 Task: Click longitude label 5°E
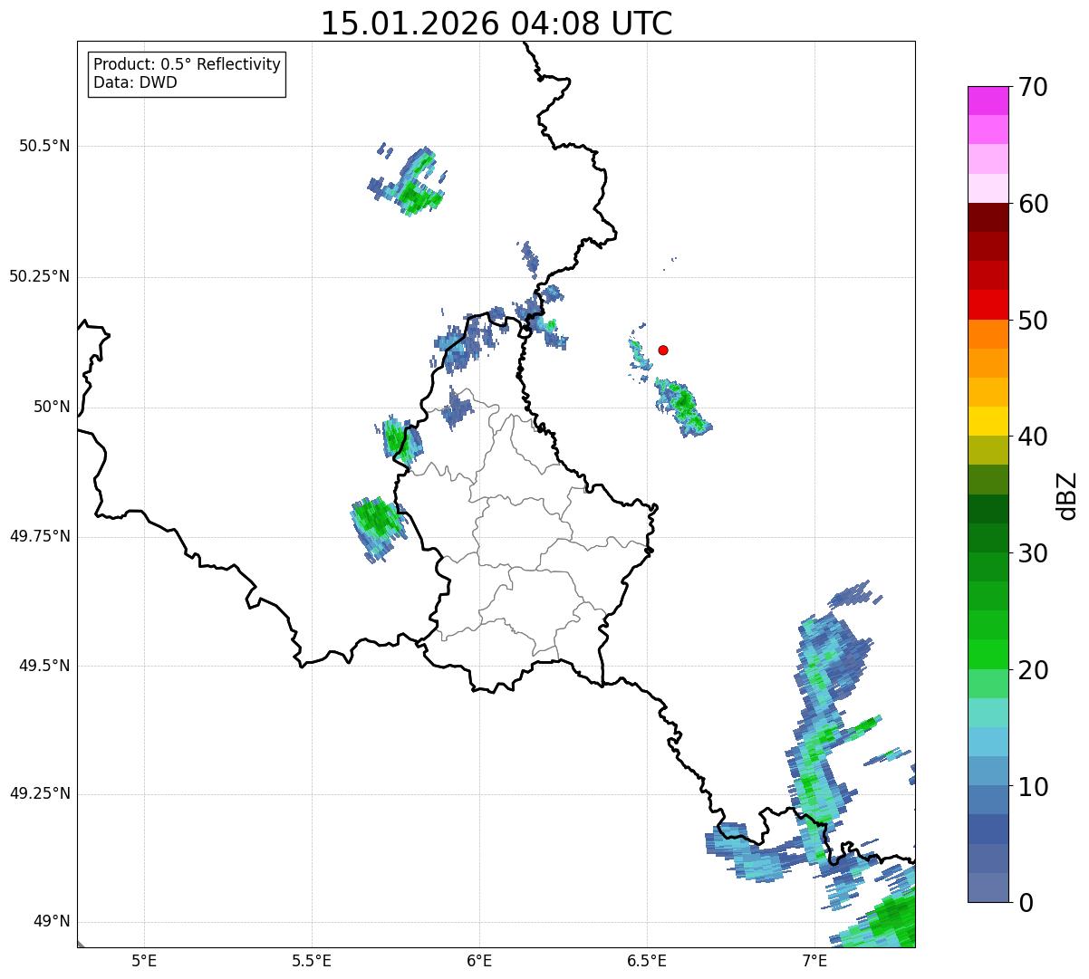pyautogui.click(x=145, y=962)
